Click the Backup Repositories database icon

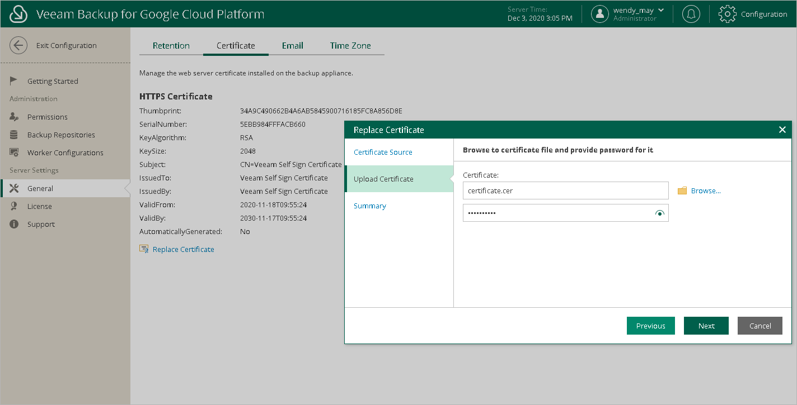click(15, 135)
